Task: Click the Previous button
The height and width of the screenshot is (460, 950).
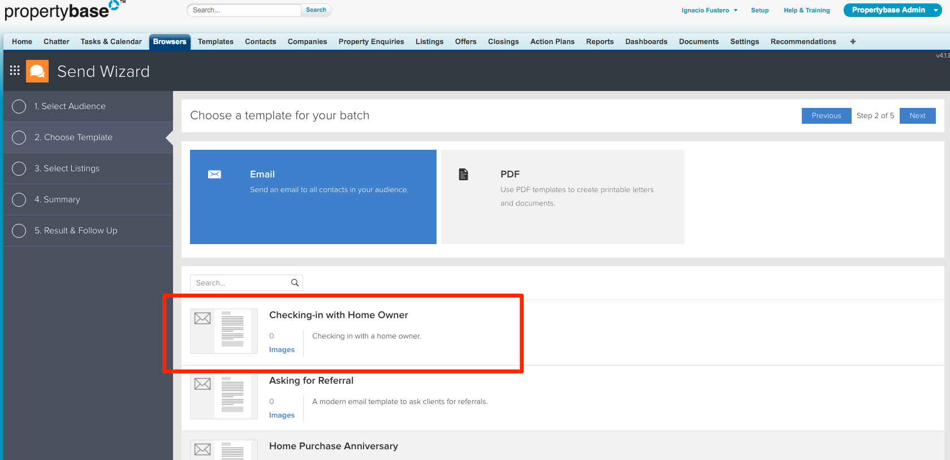Action: [x=826, y=115]
